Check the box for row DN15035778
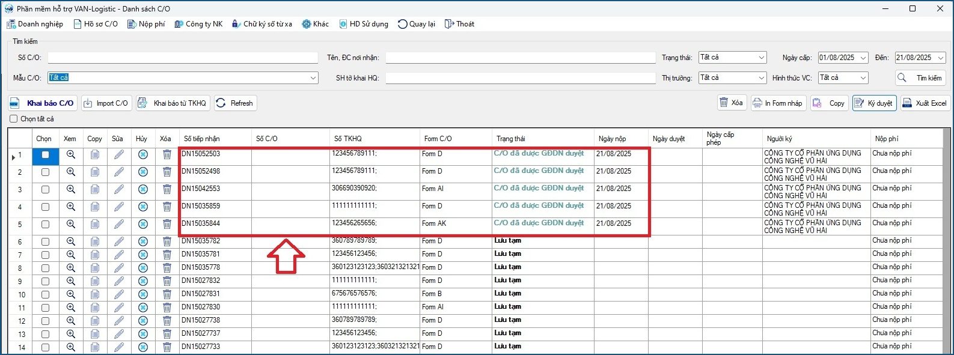Image resolution: width=954 pixels, height=355 pixels. point(45,269)
